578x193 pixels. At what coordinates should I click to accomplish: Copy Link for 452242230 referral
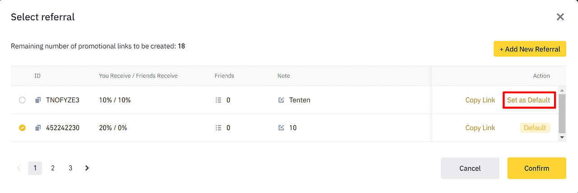[480, 128]
